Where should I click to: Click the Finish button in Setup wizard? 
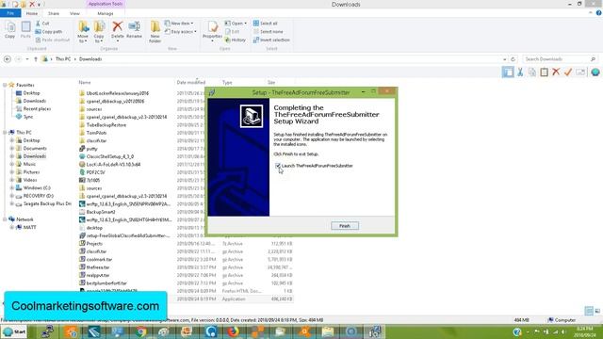(345, 226)
